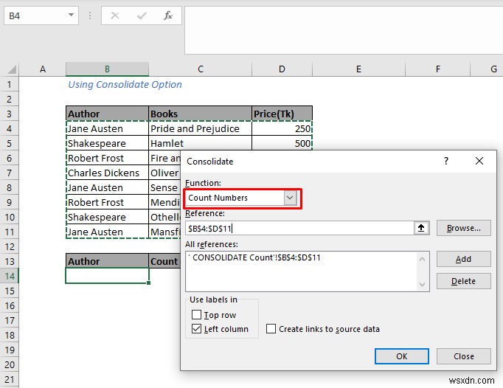503x388 pixels.
Task: Click OK in the Consolidate dialog
Action: pyautogui.click(x=402, y=356)
